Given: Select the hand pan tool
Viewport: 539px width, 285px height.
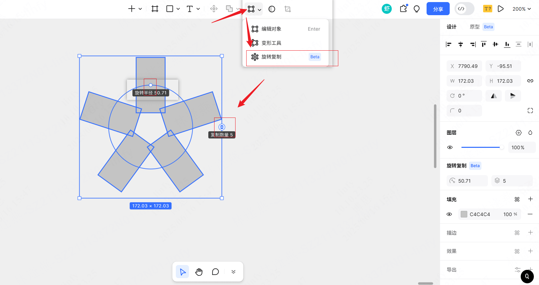Looking at the screenshot, I should pos(199,272).
